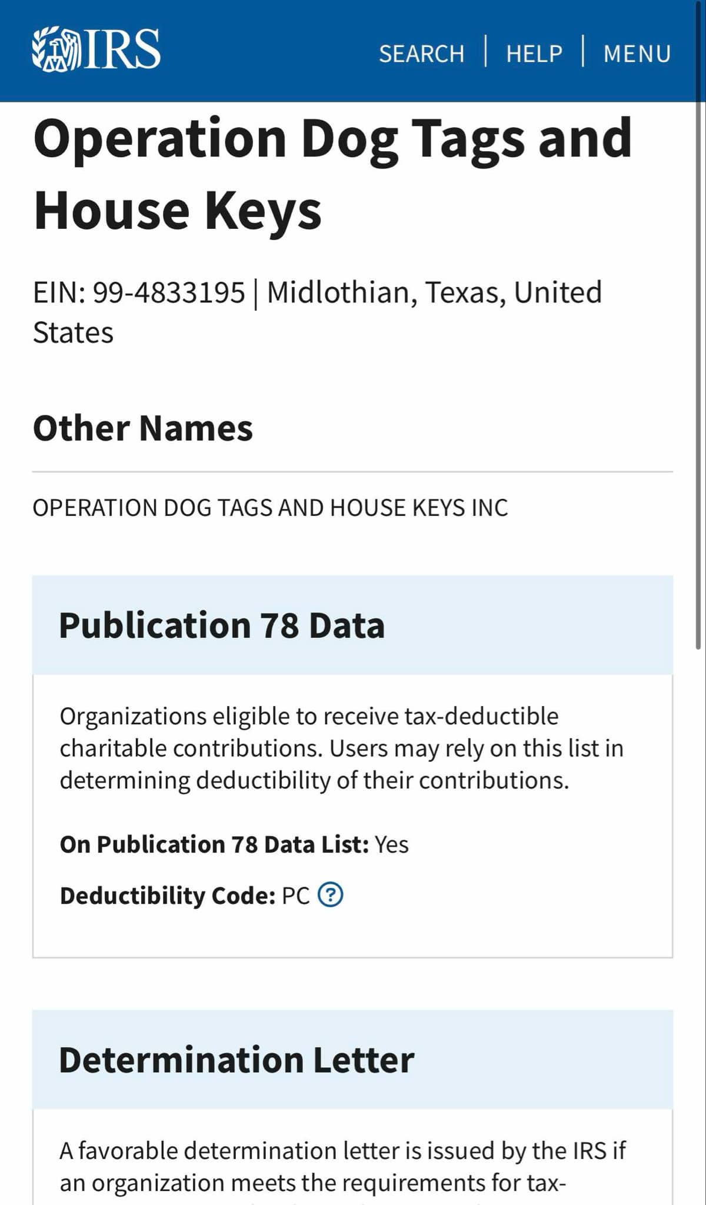Click OPERATION DOG TAGS AND HOUSE KEYS INC name
Viewport: 706px width, 1205px height.
(270, 508)
